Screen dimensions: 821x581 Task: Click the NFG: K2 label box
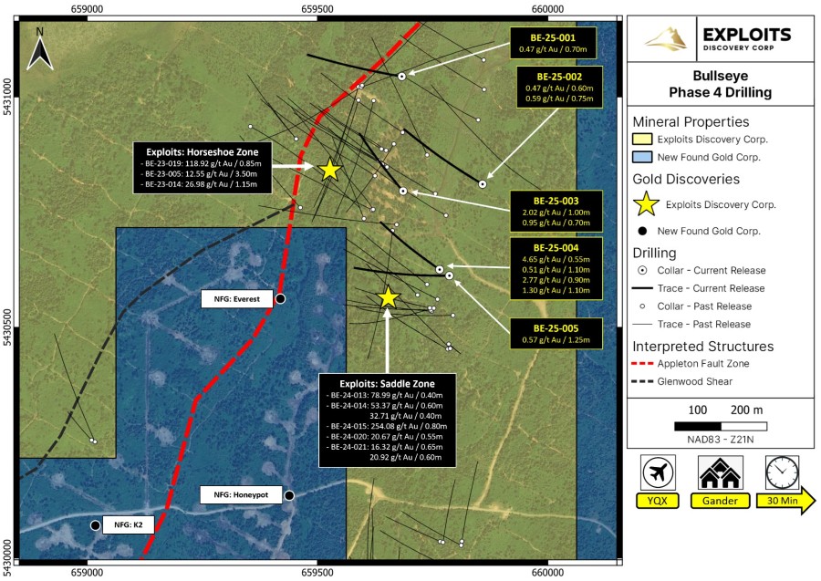coord(129,525)
